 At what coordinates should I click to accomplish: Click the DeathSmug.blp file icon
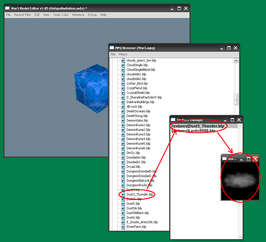[123, 116]
